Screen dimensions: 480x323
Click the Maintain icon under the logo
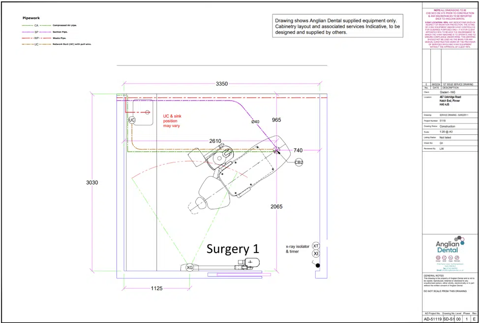point(457,257)
